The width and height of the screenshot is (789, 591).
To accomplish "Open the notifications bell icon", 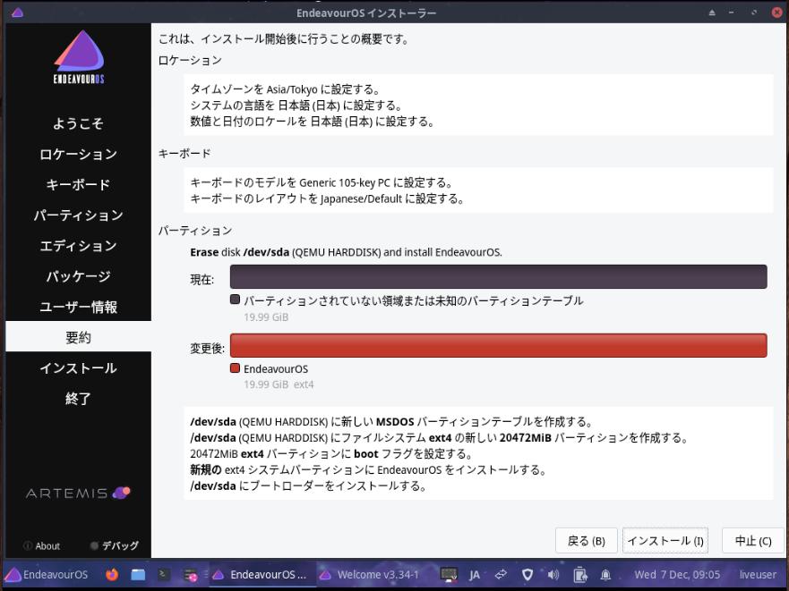I will [605, 574].
